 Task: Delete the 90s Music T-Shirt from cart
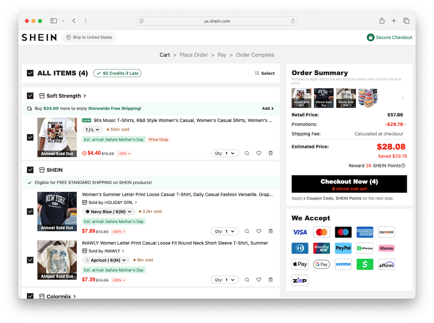(271, 153)
